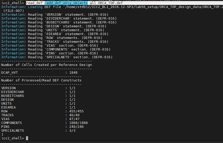Click the DCAP_HVT reference design name
223x143 pixels.
(10, 73)
